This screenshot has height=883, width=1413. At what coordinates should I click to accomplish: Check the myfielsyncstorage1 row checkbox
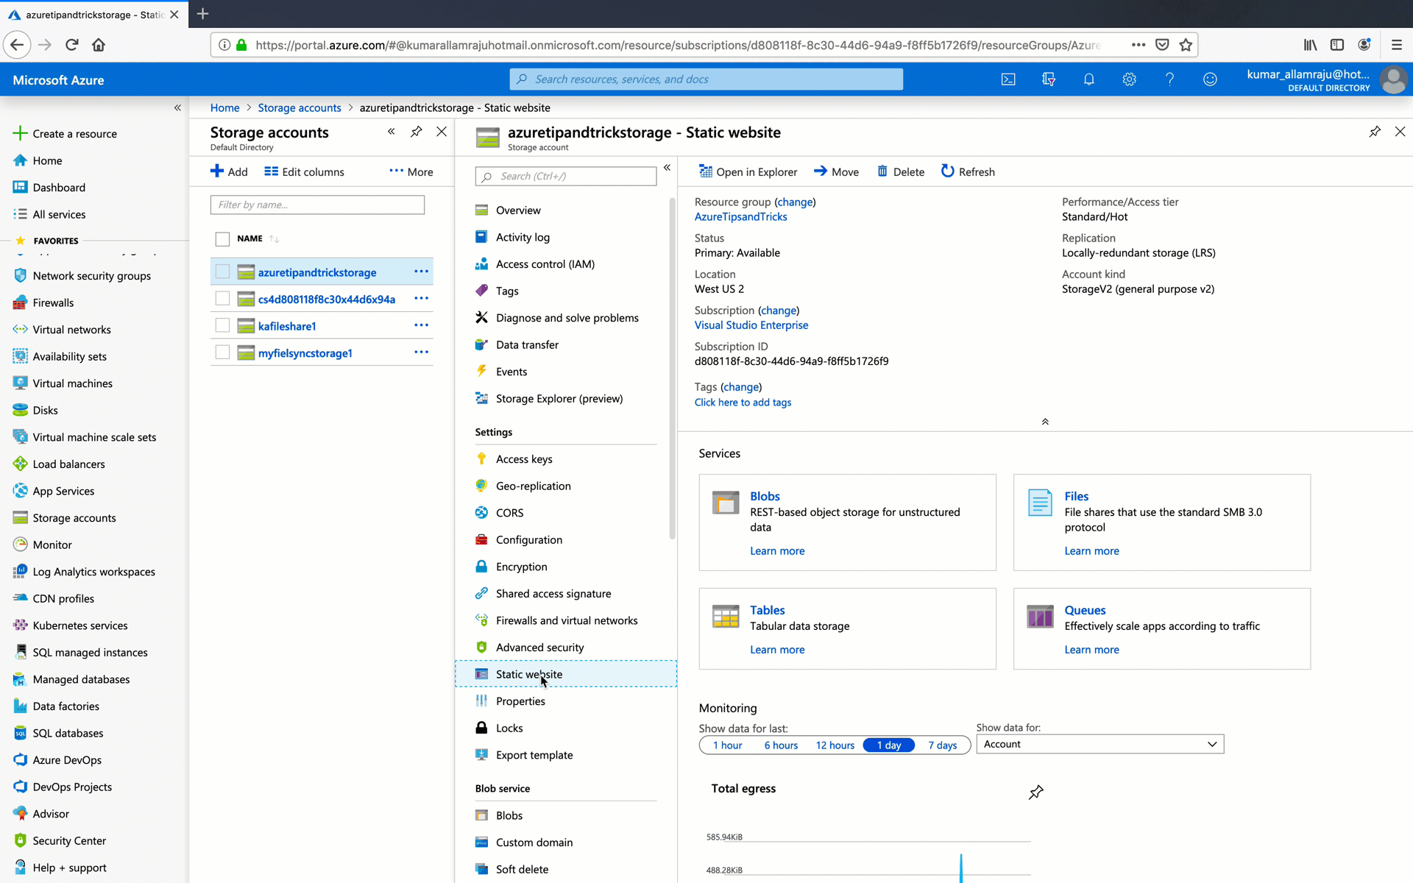222,352
